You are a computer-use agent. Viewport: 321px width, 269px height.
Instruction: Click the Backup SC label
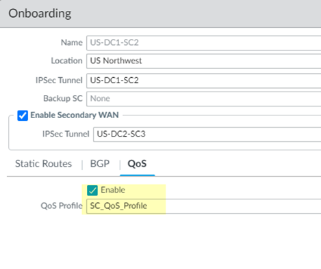(63, 98)
